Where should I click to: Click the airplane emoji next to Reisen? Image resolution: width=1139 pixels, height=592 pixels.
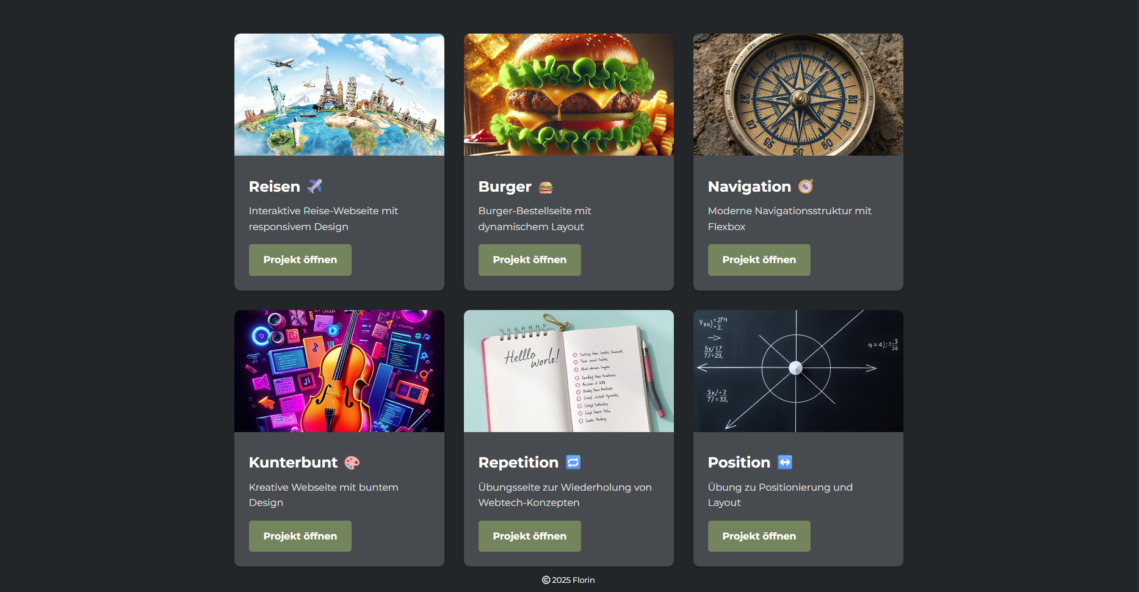314,186
